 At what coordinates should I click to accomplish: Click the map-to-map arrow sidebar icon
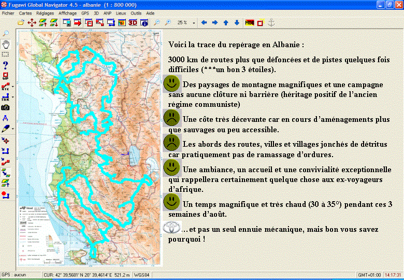coord(5,173)
